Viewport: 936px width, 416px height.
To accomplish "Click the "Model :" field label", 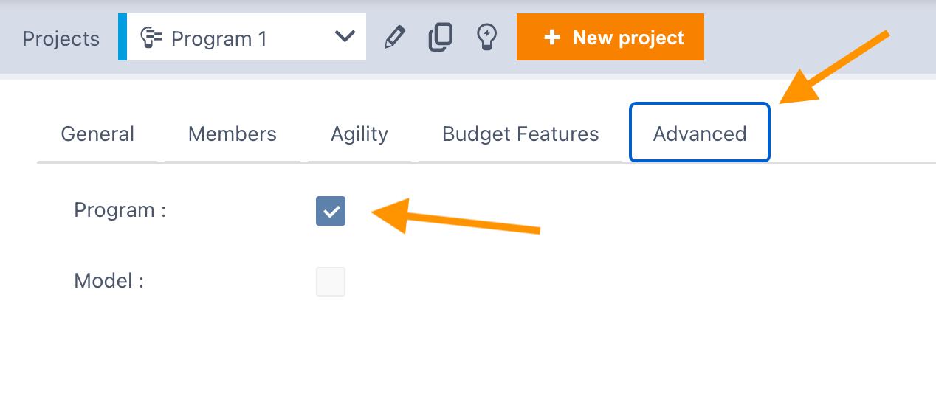I will tap(109, 281).
